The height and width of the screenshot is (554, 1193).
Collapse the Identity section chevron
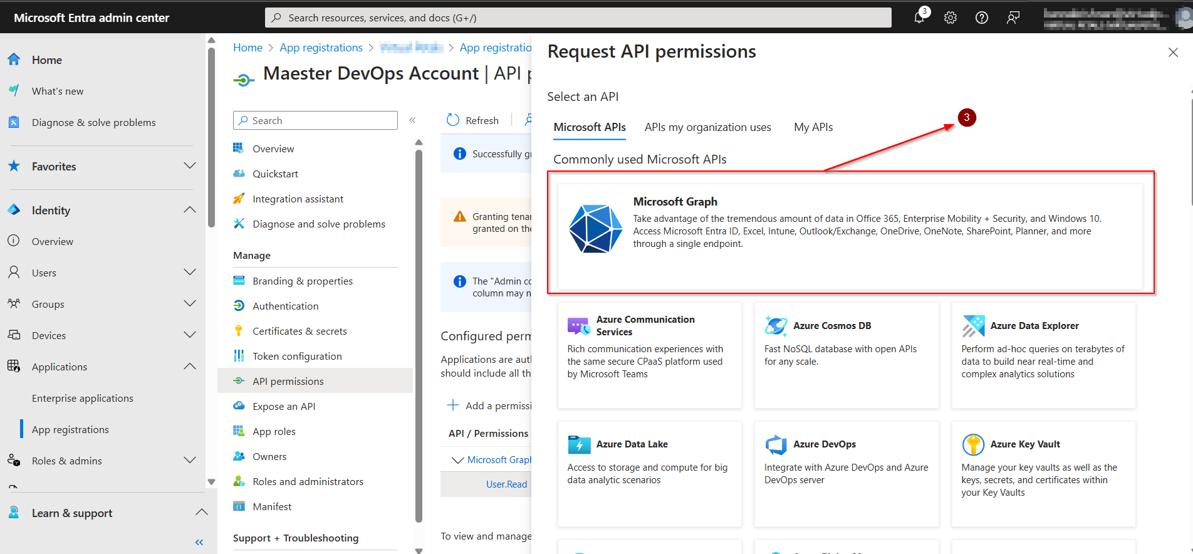click(190, 209)
